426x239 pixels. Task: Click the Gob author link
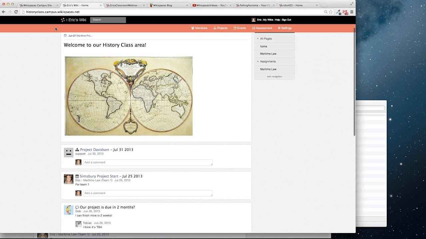tap(78, 211)
